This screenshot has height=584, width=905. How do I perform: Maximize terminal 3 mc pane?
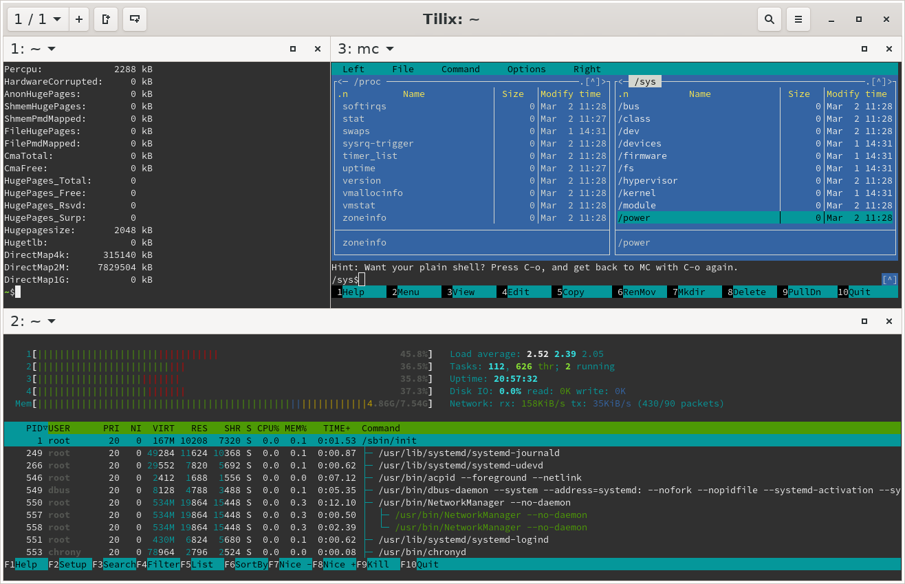[864, 49]
